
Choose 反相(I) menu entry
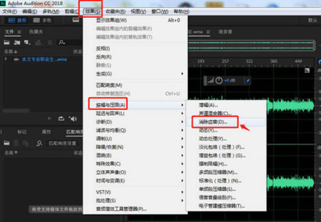(135, 48)
